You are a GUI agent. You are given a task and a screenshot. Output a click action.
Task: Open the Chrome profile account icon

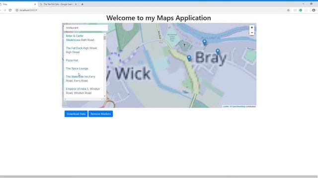tap(314, 10)
